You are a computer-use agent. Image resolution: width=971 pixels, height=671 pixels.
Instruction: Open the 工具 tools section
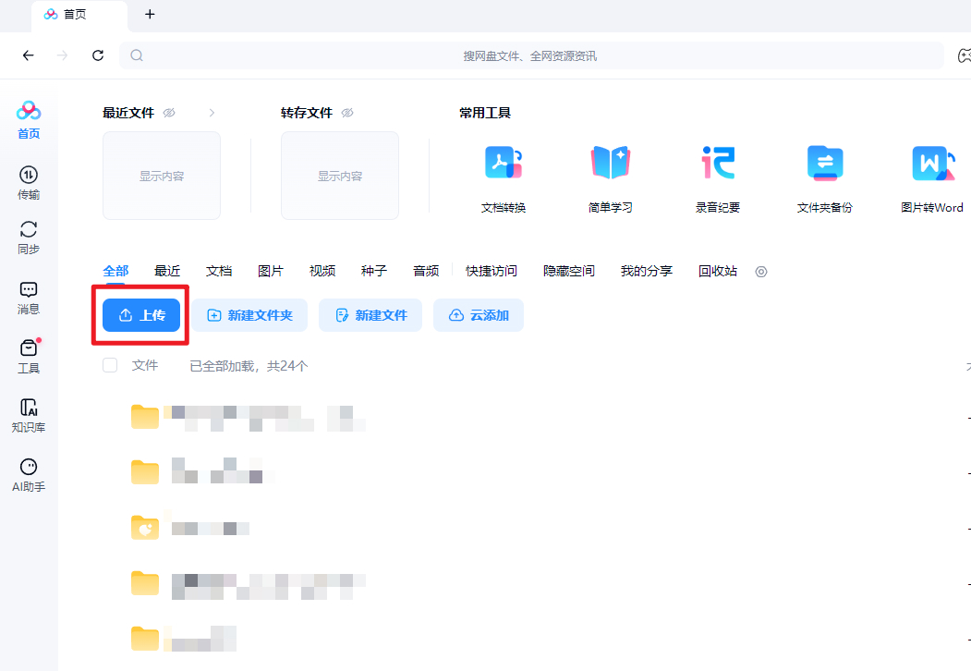pyautogui.click(x=29, y=356)
